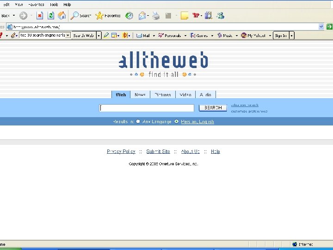Open the Persian, English language link

coord(197,122)
